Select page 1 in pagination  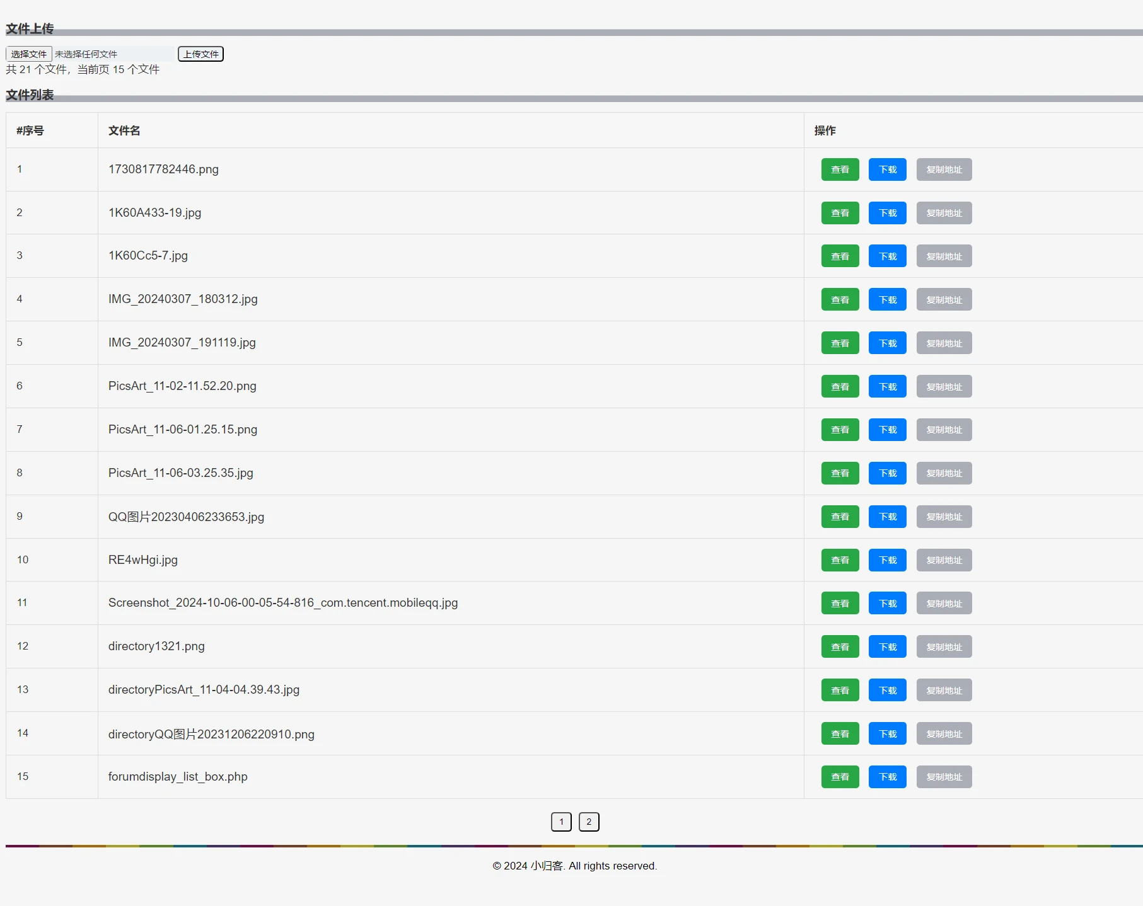[561, 822]
